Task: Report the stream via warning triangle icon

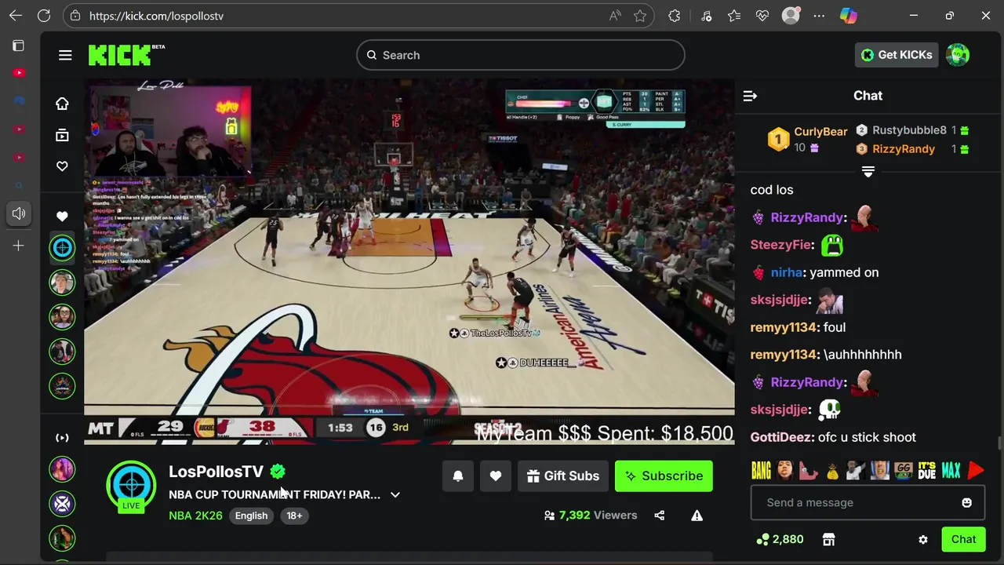Action: [697, 516]
